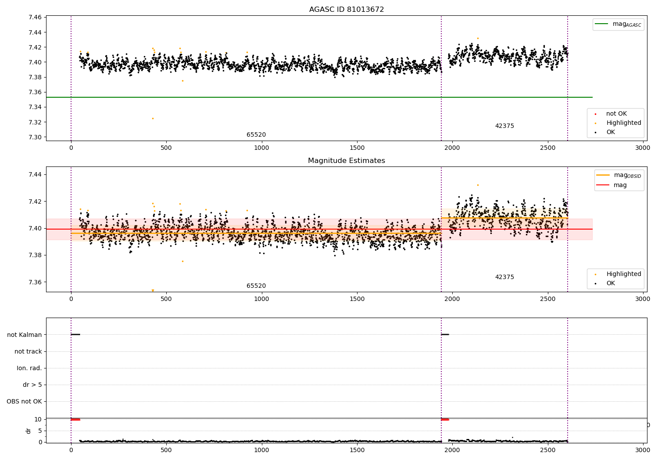The width and height of the screenshot is (658, 460).
Task: Click the 'Magnitude Estimates' plot title
Action: (347, 161)
